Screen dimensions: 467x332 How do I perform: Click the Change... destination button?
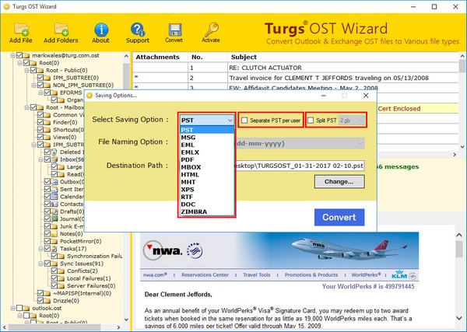point(339,182)
